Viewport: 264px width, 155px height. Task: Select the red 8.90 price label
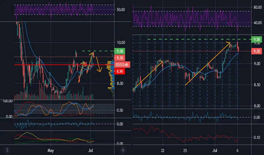point(120,71)
